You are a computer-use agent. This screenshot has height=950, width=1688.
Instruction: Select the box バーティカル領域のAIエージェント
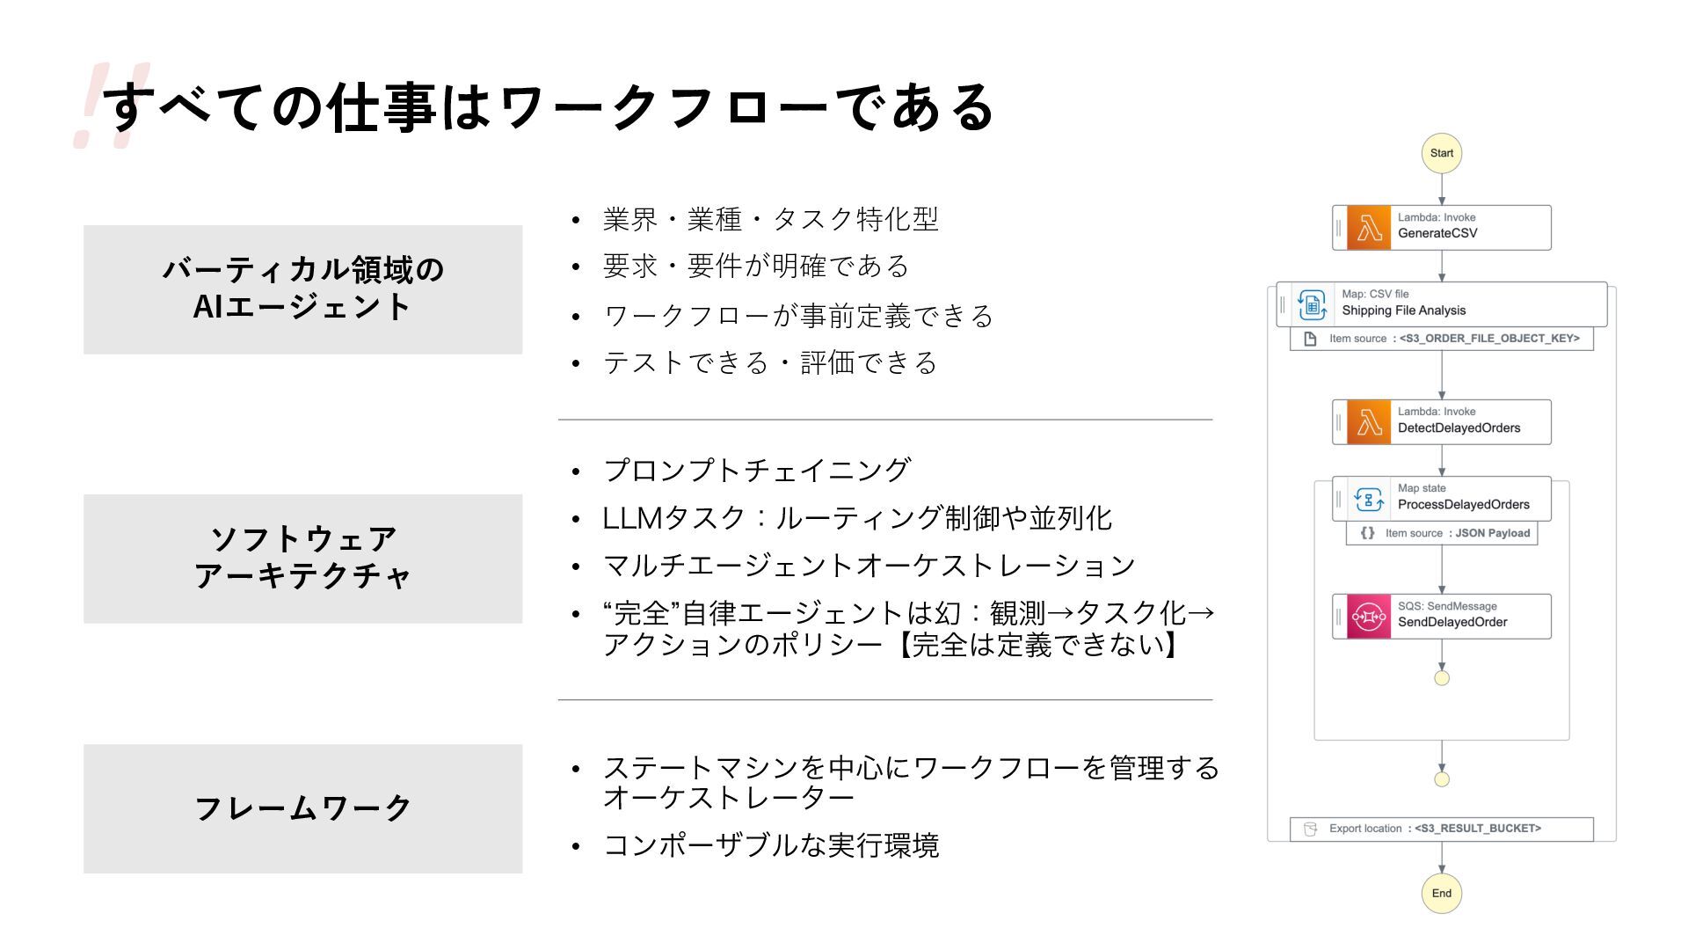302,289
